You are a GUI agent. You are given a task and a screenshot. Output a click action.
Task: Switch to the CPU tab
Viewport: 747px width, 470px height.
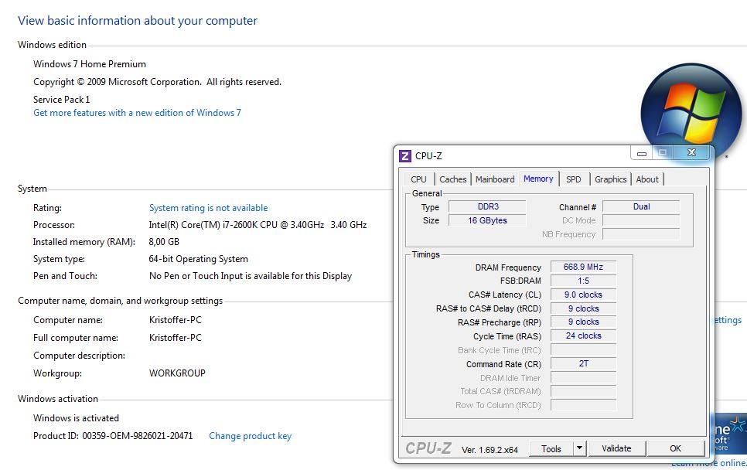pyautogui.click(x=418, y=179)
